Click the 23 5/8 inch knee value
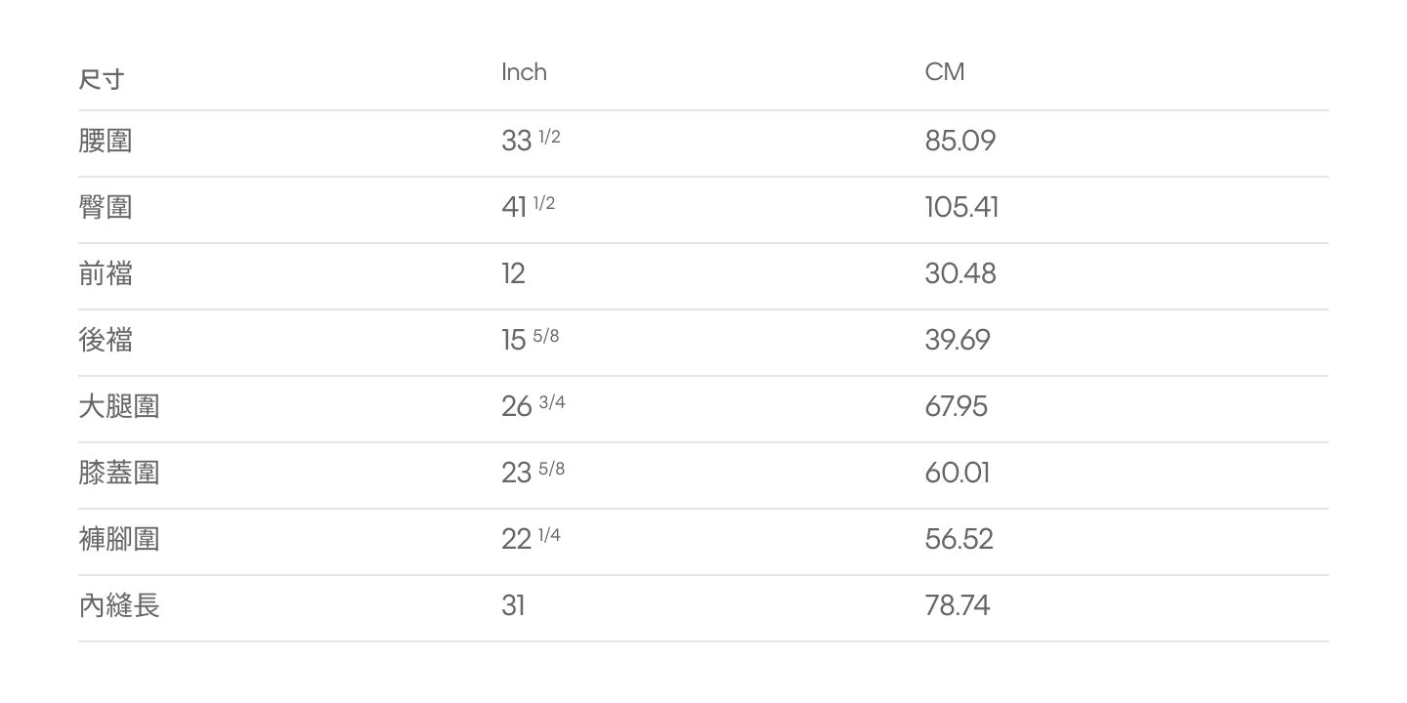Image resolution: width=1407 pixels, height=703 pixels. (533, 472)
